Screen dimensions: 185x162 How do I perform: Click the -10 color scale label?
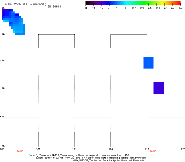tap(101, 8)
